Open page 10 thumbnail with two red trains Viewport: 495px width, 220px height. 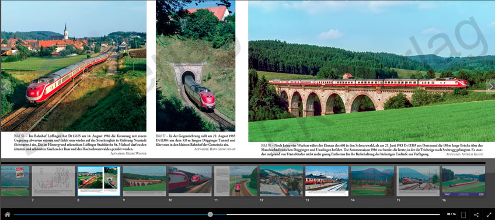tap(190, 181)
